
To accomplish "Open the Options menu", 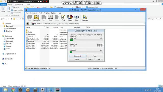I will (54, 13).
